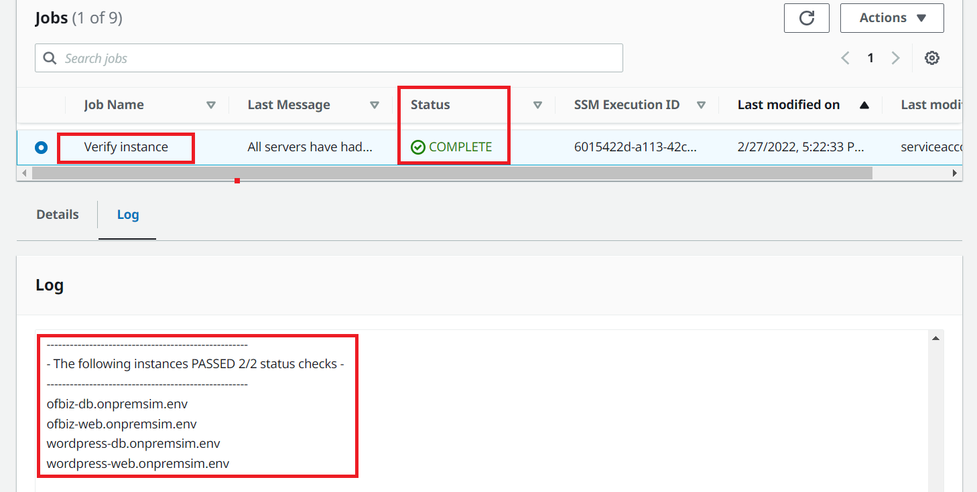The height and width of the screenshot is (492, 977).
Task: Click the Search jobs input field
Action: 329,58
